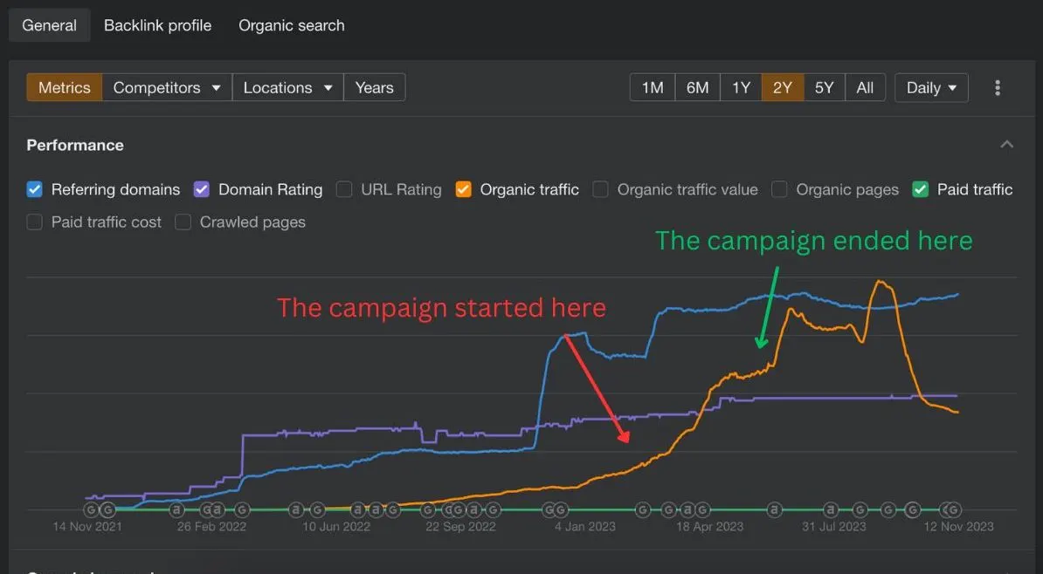The width and height of the screenshot is (1043, 574).
Task: Switch to the Backlink profile tab
Action: tap(157, 25)
